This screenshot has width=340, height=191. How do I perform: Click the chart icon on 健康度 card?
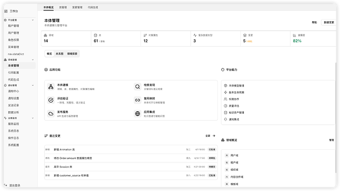[295, 35]
